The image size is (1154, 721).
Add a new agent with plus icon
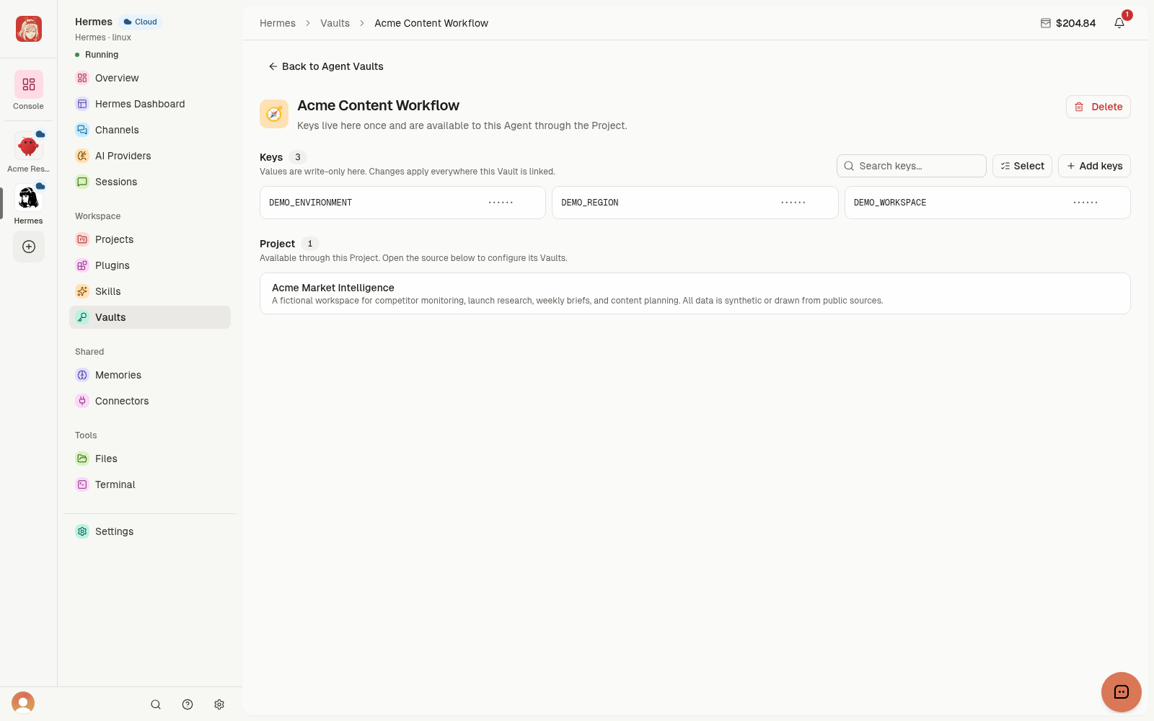coord(29,247)
